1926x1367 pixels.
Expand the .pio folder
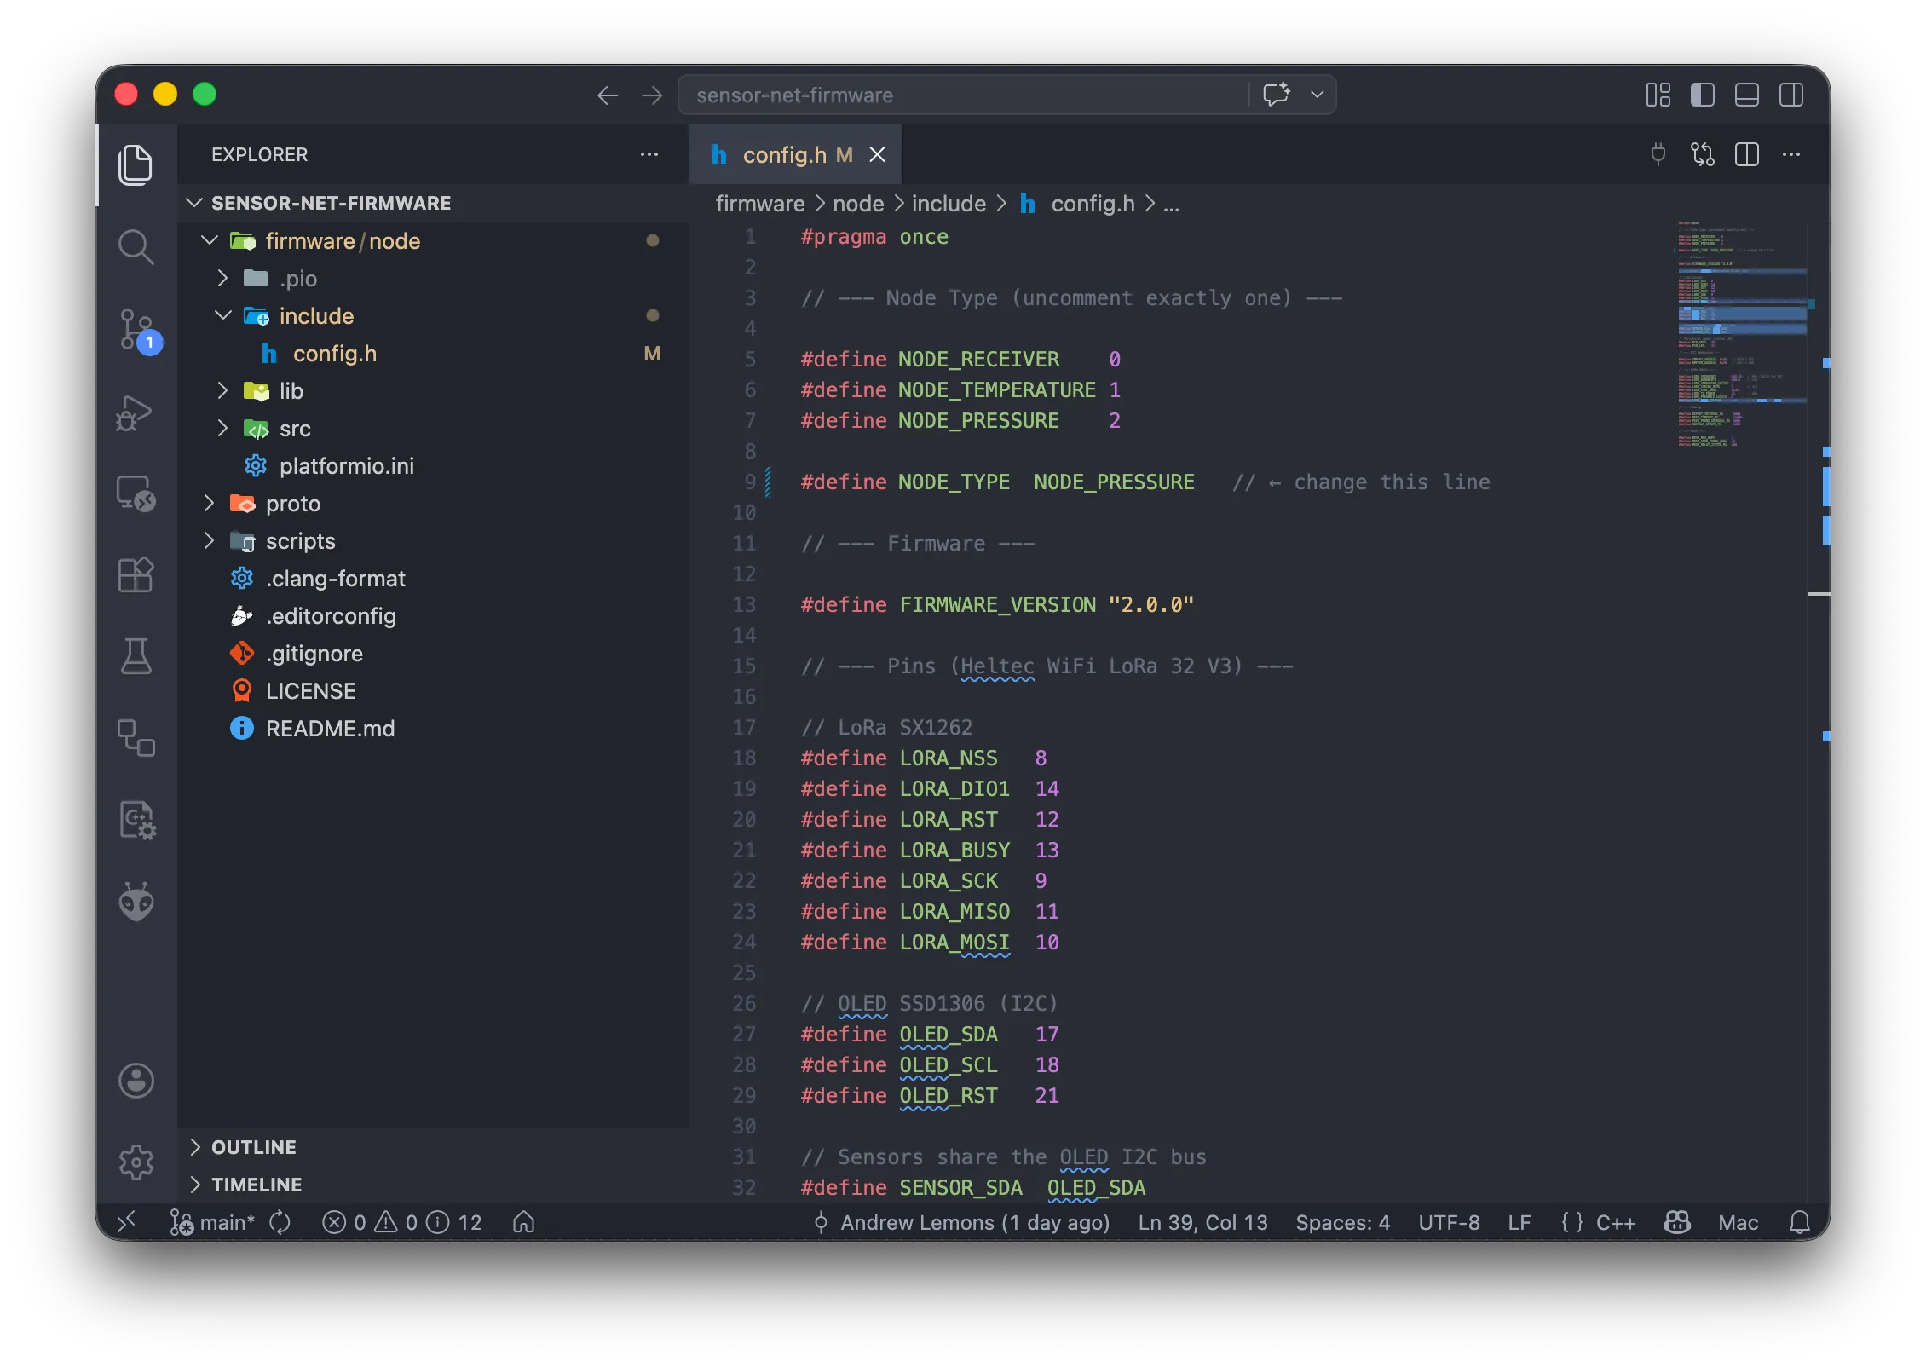click(x=433, y=279)
